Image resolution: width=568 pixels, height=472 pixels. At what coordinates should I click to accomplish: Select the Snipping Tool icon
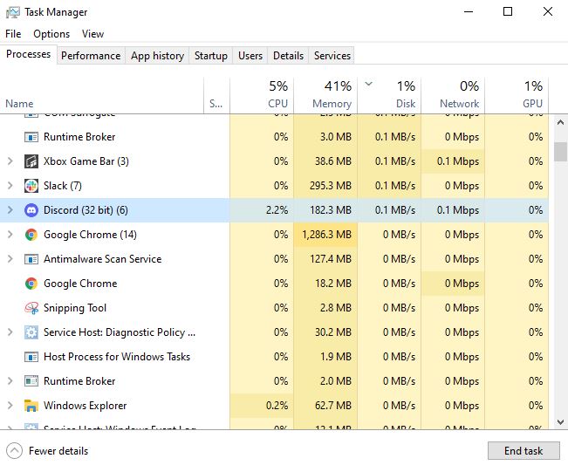pyautogui.click(x=31, y=308)
